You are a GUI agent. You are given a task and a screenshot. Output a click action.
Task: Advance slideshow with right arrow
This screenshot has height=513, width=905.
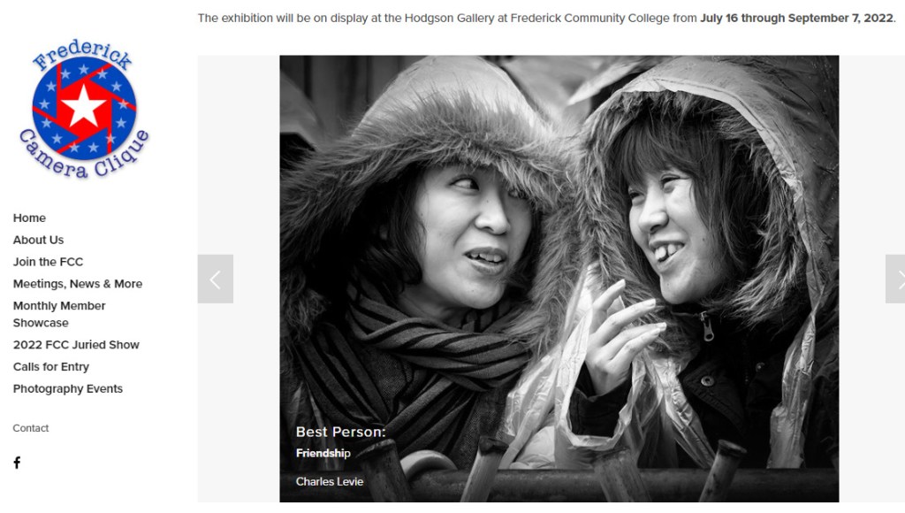895,279
